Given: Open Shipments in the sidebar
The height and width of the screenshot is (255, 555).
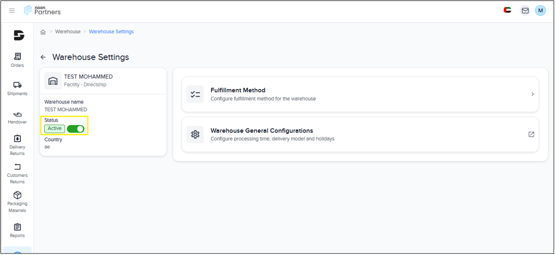Looking at the screenshot, I should click(x=17, y=89).
